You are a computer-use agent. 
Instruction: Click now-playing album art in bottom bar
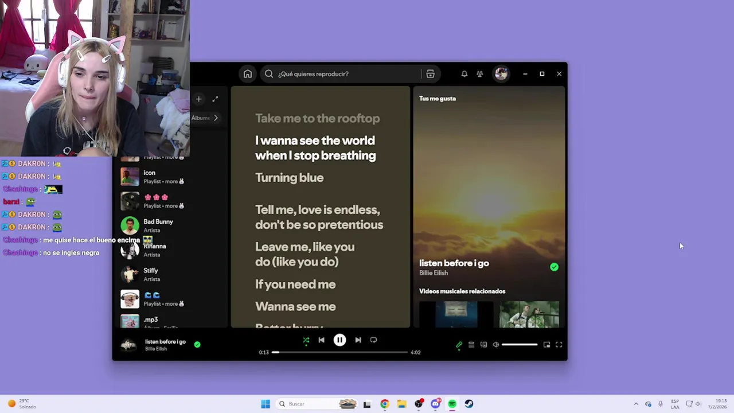(x=128, y=345)
